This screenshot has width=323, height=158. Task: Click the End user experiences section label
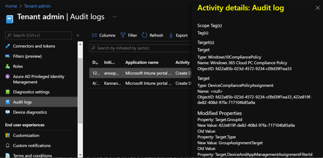click(25, 125)
